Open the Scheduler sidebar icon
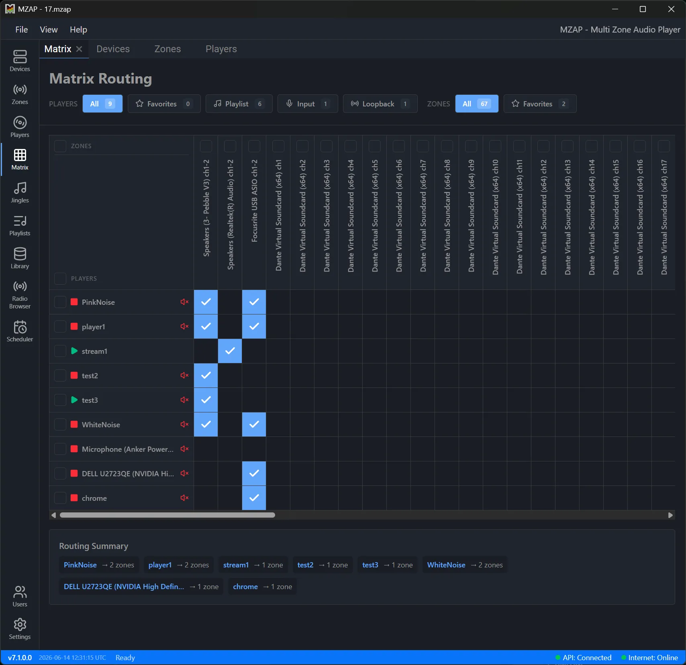 [x=20, y=331]
